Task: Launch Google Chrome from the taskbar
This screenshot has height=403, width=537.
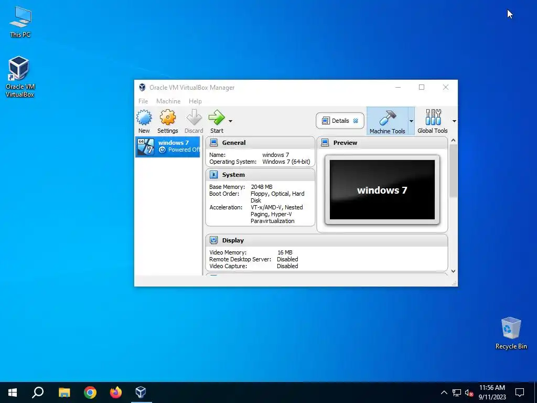Action: tap(90, 393)
